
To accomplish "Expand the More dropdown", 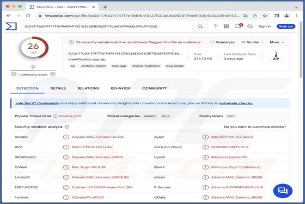I will [277, 42].
